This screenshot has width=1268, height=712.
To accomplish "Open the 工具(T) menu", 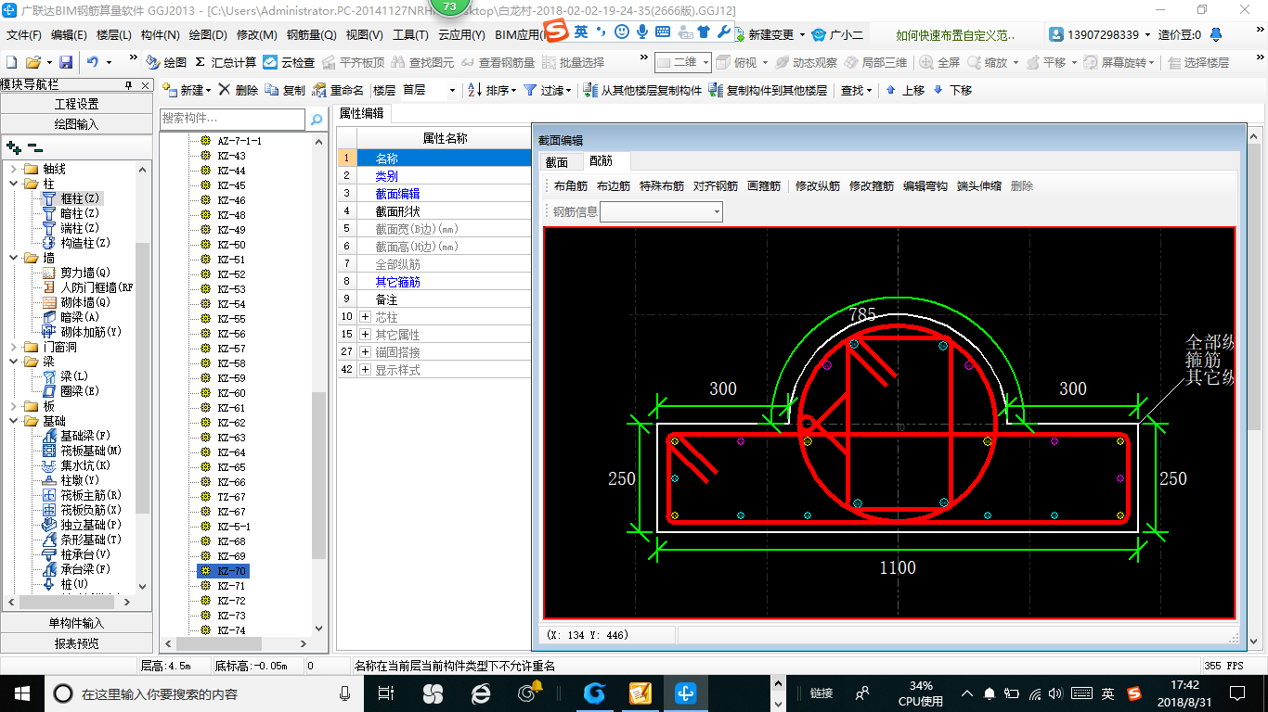I will point(410,35).
